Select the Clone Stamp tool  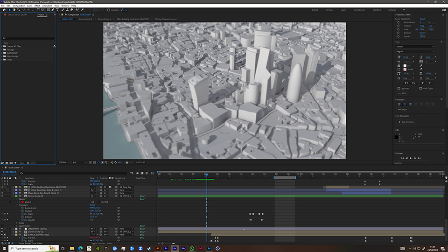[x=67, y=10]
